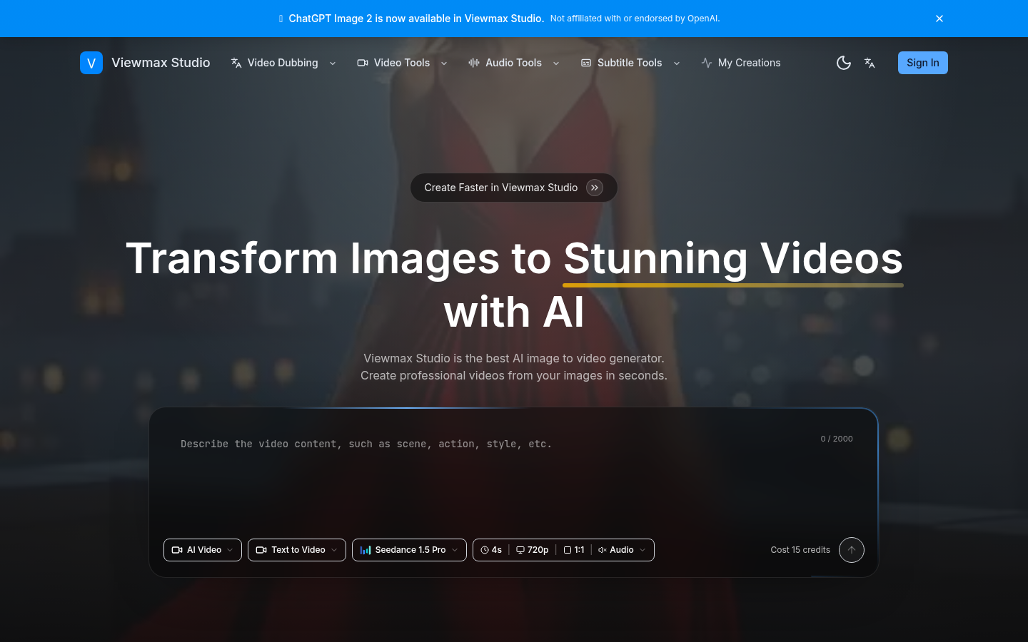
Task: Click the Audio Tools waveform icon
Action: [x=474, y=63]
